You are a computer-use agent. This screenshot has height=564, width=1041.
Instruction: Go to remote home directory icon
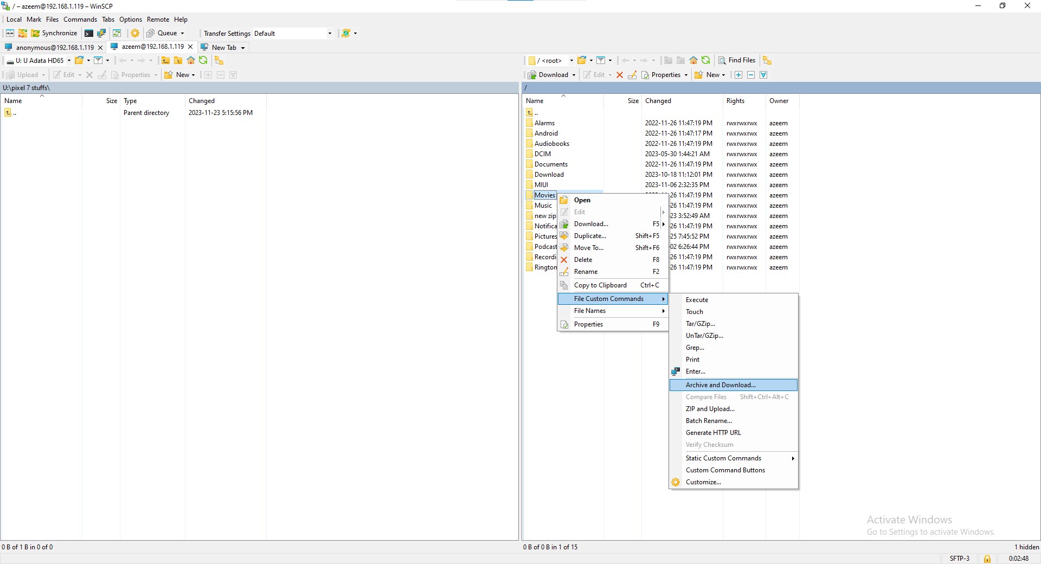[x=693, y=60]
